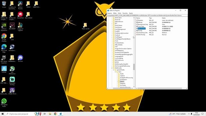Select the ISLC v1.0.2.8 desktop folder
This screenshot has width=206, height=116.
28,15
